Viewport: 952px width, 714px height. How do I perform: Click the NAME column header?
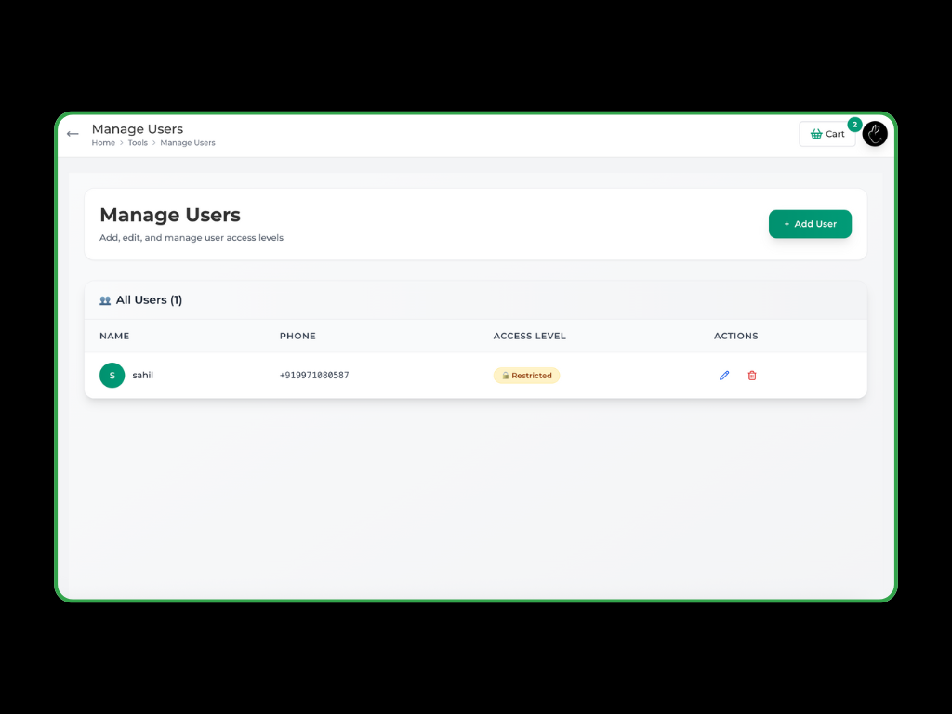point(114,336)
